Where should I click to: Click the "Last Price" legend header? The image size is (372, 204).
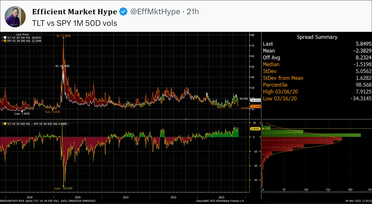click(x=22, y=34)
